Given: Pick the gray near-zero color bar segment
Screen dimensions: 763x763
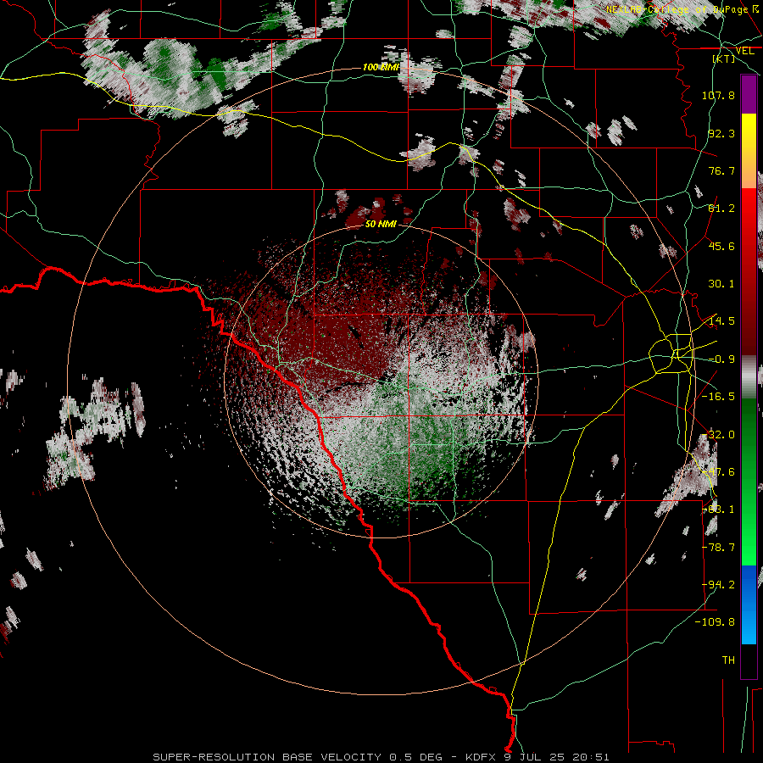Looking at the screenshot, I should click(749, 377).
